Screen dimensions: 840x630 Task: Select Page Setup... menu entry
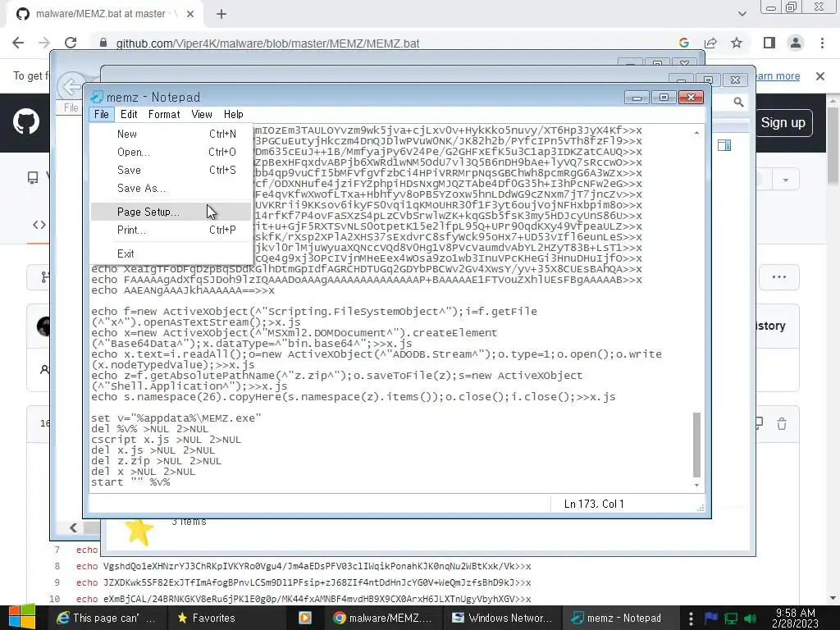coord(171,212)
